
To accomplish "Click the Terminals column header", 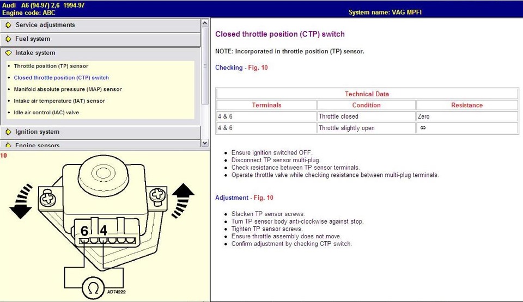I will pyautogui.click(x=266, y=106).
